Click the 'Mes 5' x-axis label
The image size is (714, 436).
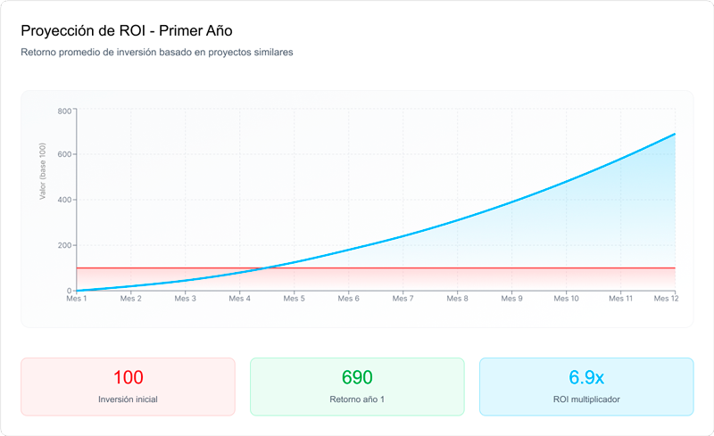(295, 299)
